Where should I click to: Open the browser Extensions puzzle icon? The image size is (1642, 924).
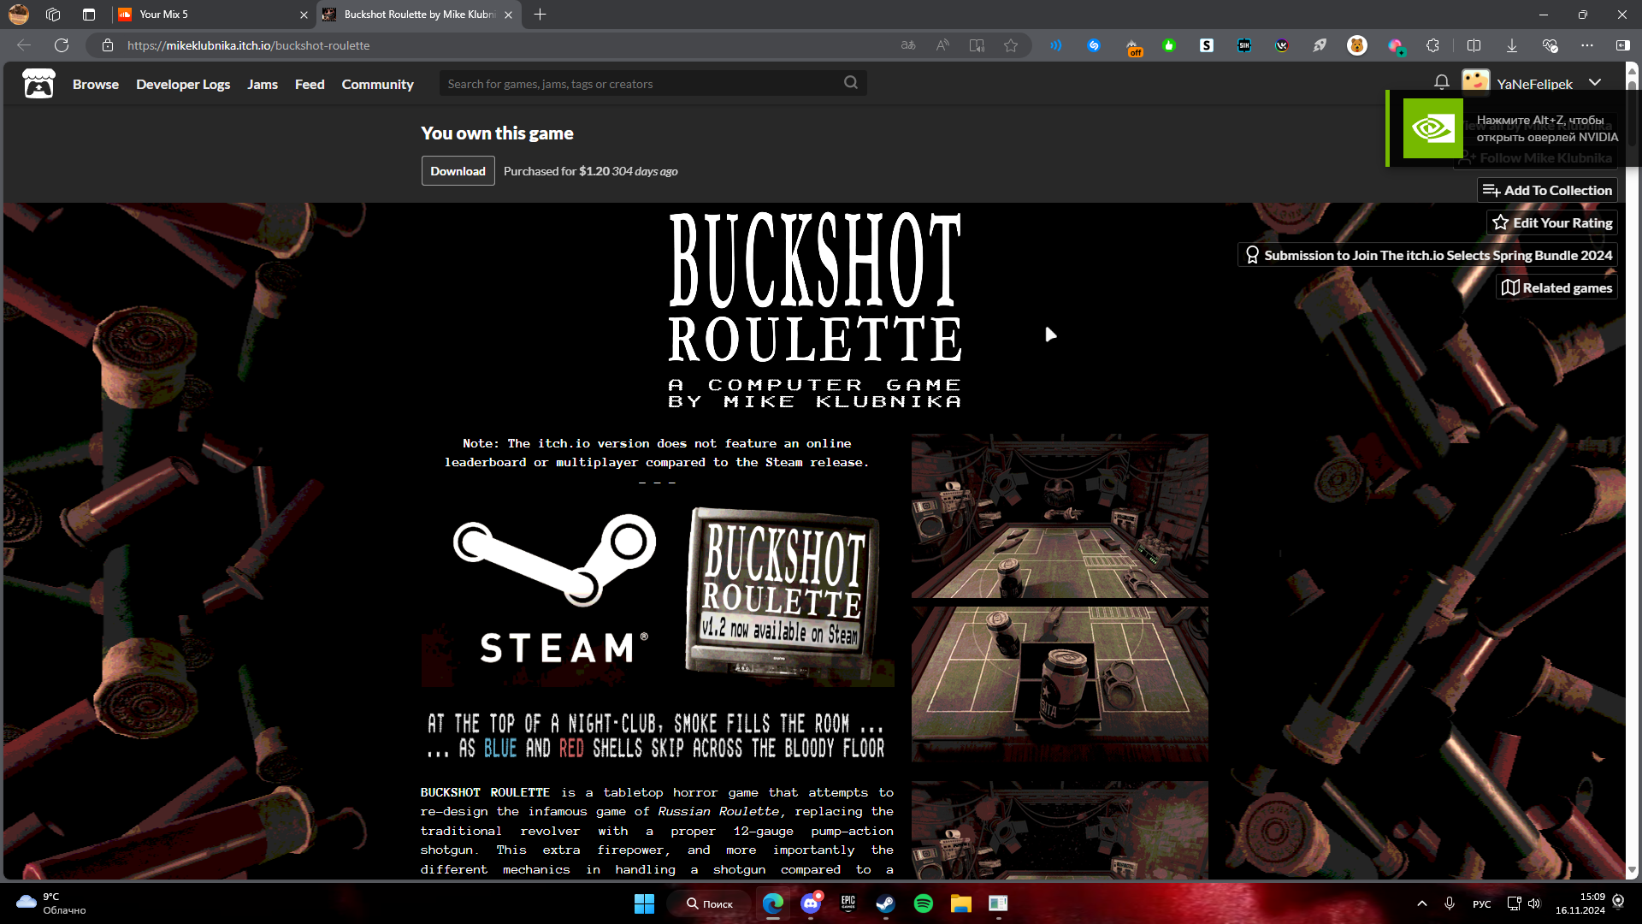tap(1432, 45)
